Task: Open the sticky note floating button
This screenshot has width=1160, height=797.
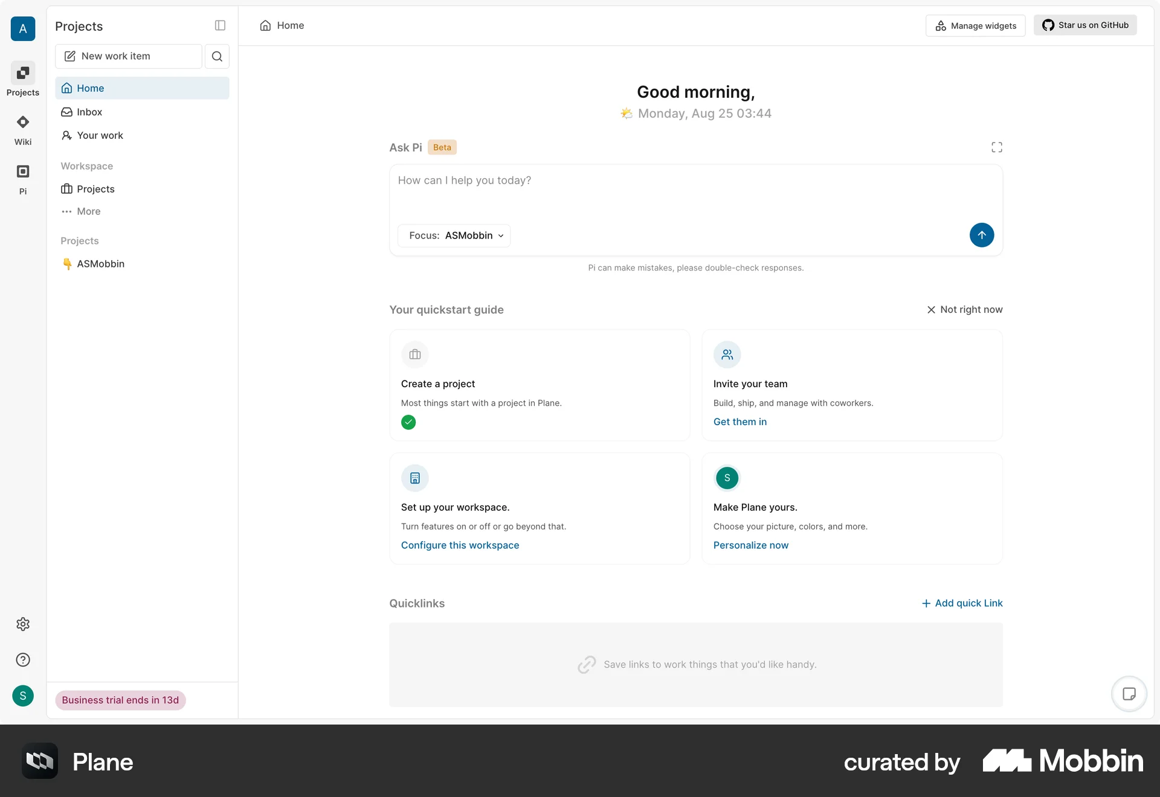Action: click(1129, 694)
